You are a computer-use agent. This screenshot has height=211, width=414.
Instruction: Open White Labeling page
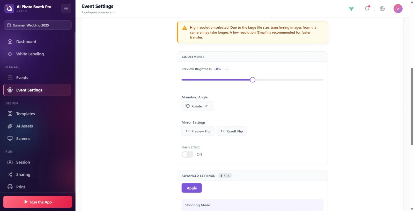click(37, 54)
